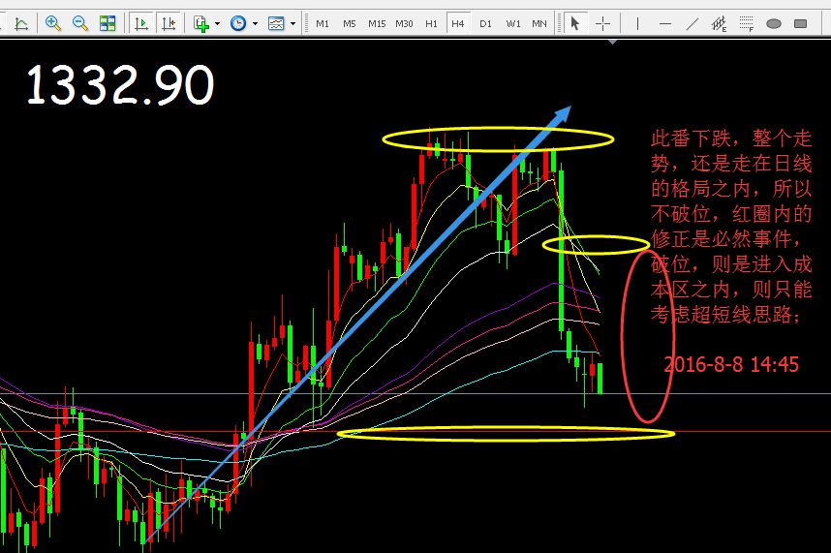Expand the templates dropdown arrow
Viewport: 831px width, 553px height.
tap(292, 24)
